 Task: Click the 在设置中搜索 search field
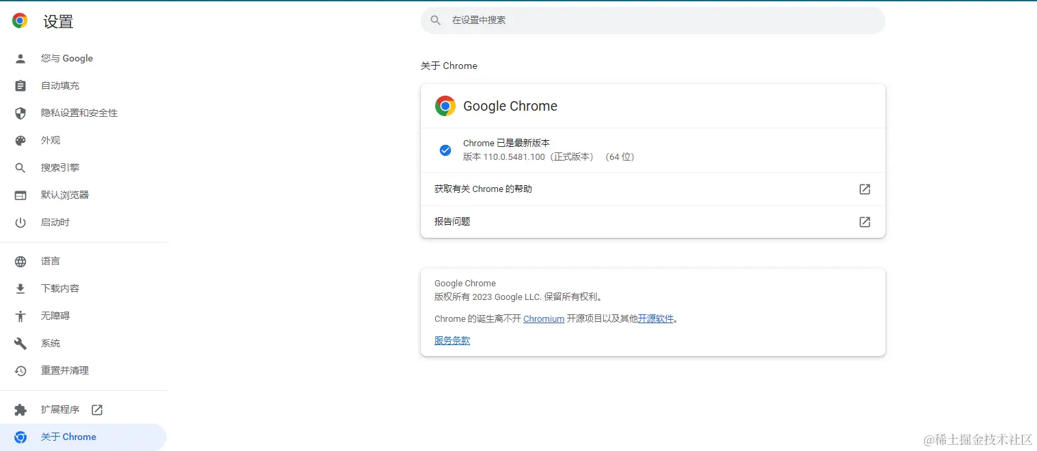click(653, 20)
